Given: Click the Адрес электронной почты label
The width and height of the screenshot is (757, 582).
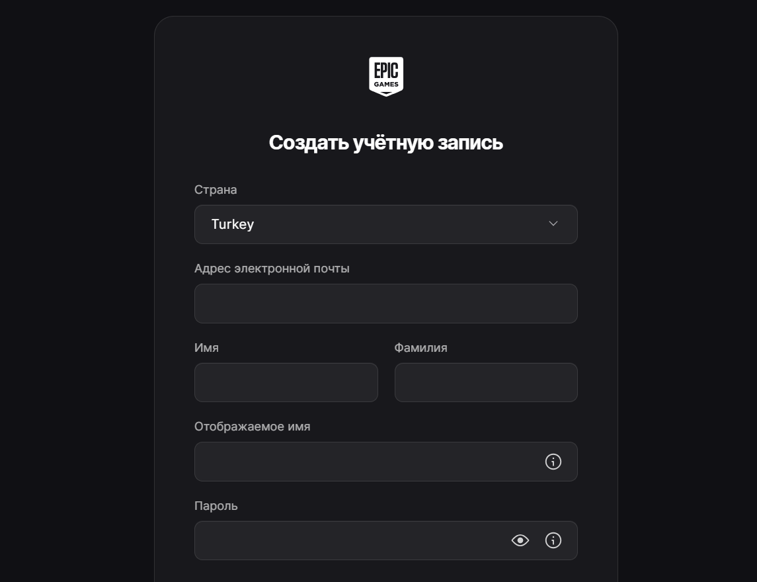Looking at the screenshot, I should pyautogui.click(x=272, y=269).
